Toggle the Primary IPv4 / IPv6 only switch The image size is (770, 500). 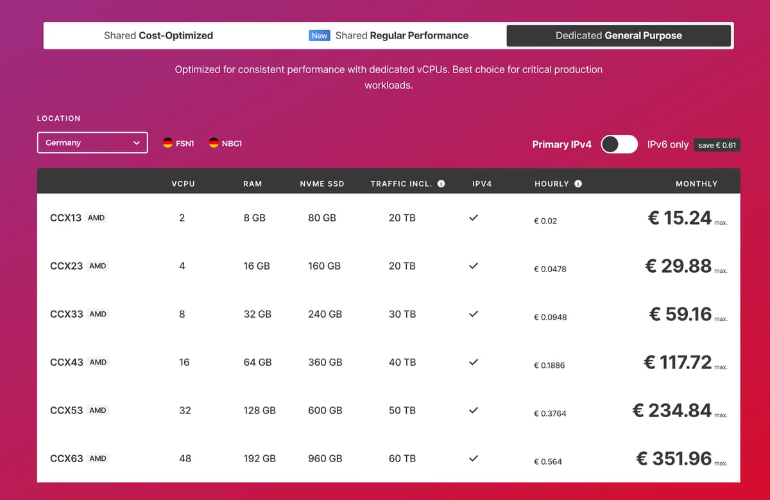coord(619,144)
